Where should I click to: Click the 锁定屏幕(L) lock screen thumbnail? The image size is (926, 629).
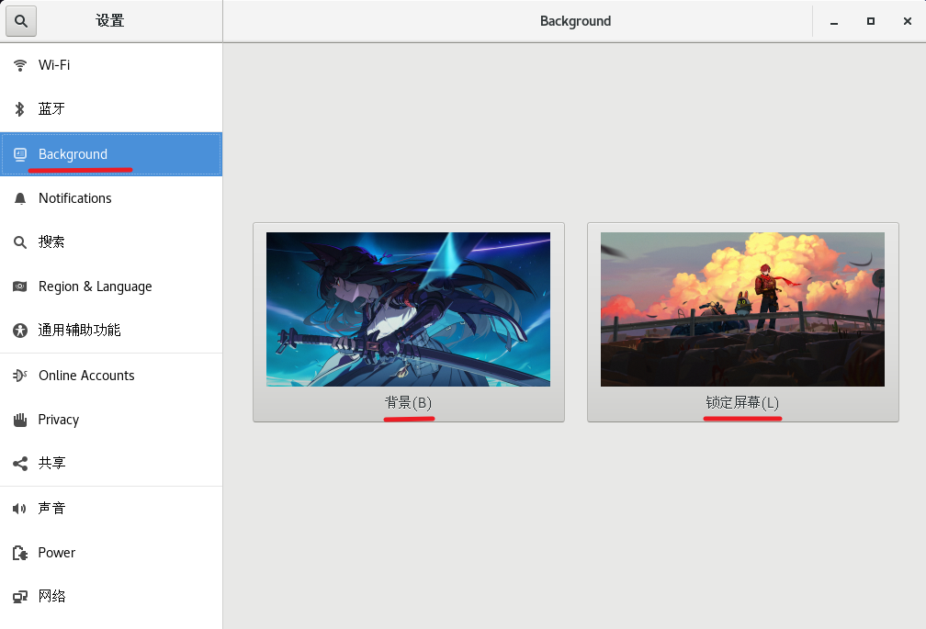coord(742,309)
